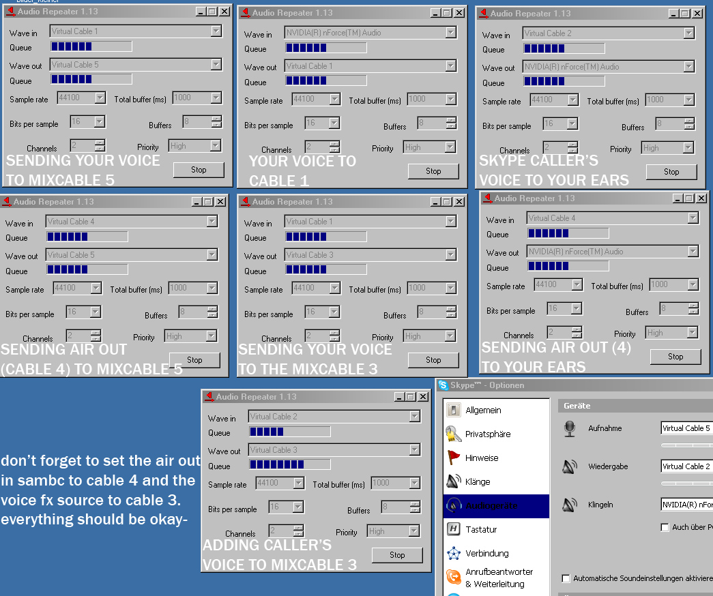Click title icon of NVIDIA to Cable 1 repeater

click(246, 12)
